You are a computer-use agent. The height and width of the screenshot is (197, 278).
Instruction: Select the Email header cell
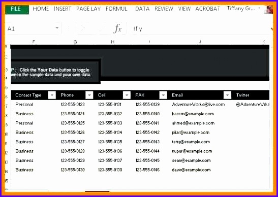click(177, 95)
